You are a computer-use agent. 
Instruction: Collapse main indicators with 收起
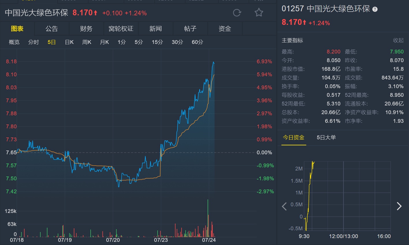click(398, 40)
